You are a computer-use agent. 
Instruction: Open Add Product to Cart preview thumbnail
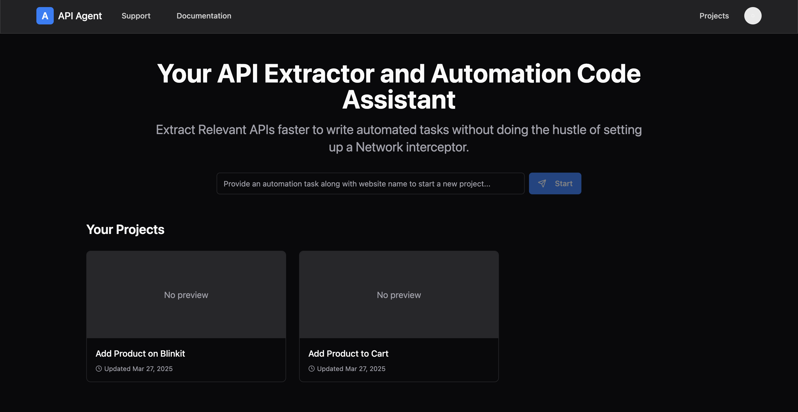399,294
